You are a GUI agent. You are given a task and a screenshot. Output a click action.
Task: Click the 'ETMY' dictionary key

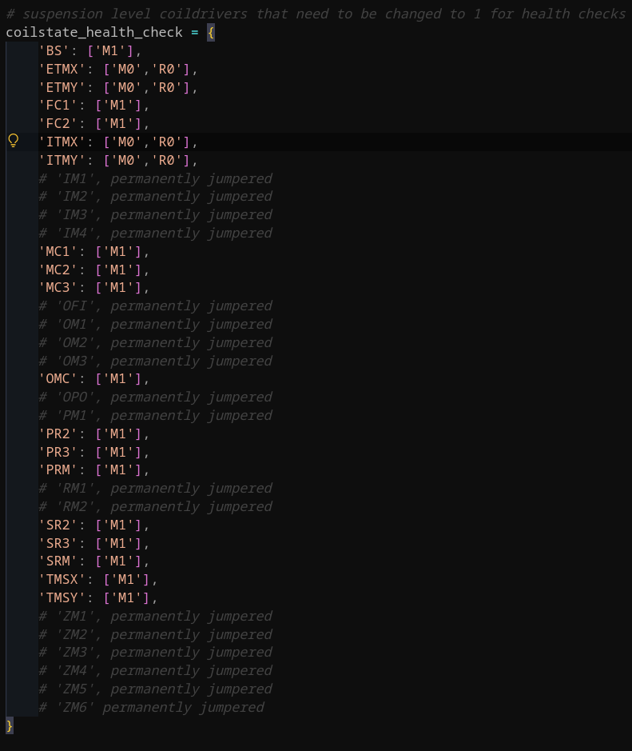[x=62, y=87]
